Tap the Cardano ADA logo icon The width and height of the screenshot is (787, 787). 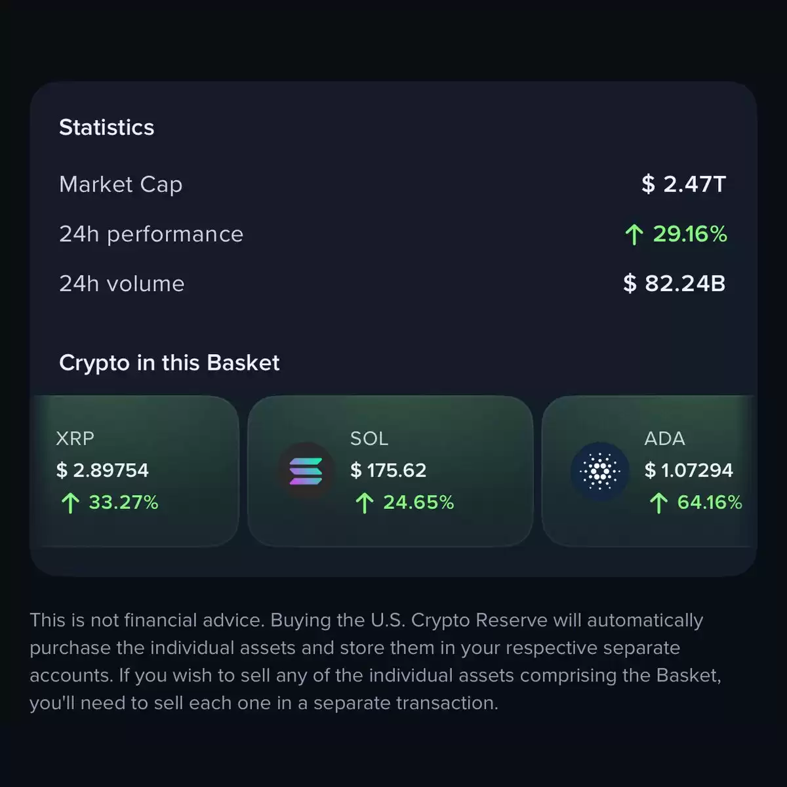(x=600, y=471)
